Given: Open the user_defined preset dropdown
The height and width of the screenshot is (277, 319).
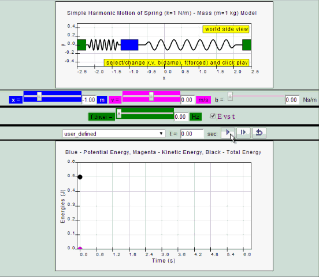Looking at the screenshot, I should (x=114, y=134).
